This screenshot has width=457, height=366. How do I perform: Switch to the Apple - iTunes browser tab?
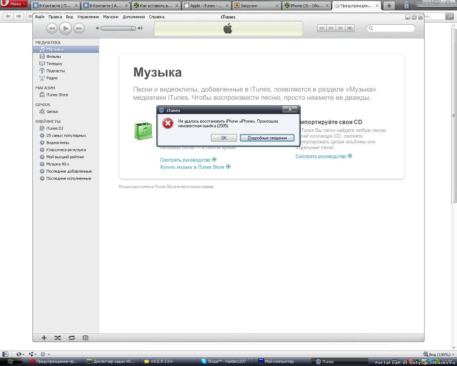[206, 6]
